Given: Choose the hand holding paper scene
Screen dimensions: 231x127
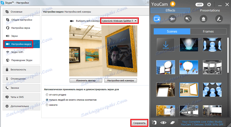Looking at the screenshot, I should coord(166,90).
